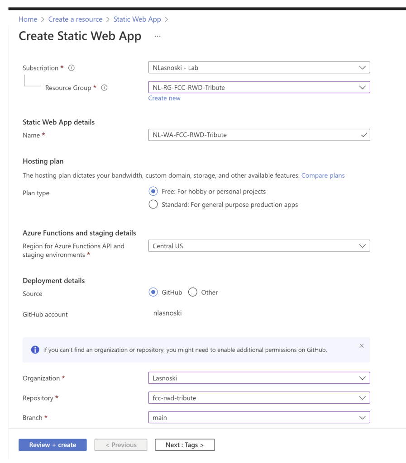Open the Organization dropdown
406x463 pixels.
point(259,378)
